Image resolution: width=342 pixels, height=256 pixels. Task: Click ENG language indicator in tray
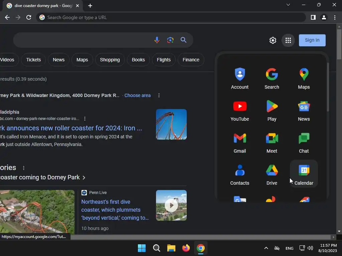point(290,248)
